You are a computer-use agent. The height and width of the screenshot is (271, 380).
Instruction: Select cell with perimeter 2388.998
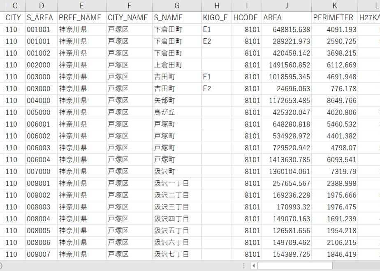[x=335, y=184]
